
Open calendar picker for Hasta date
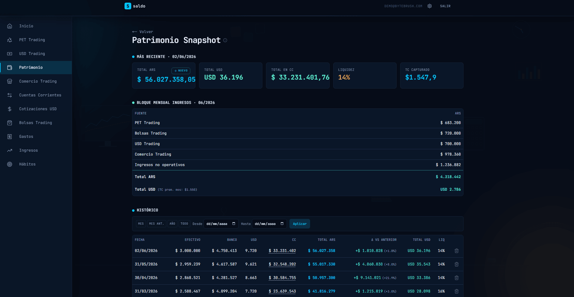coord(282,224)
